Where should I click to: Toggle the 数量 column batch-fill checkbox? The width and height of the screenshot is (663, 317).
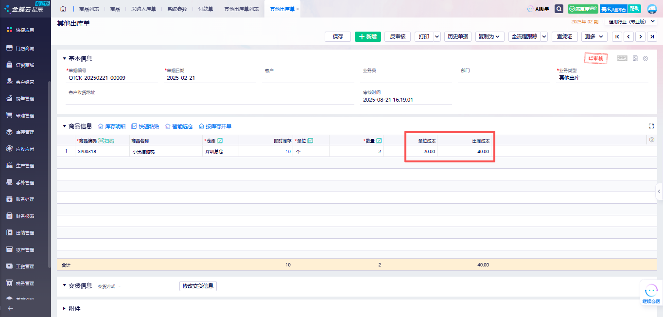pyautogui.click(x=379, y=141)
